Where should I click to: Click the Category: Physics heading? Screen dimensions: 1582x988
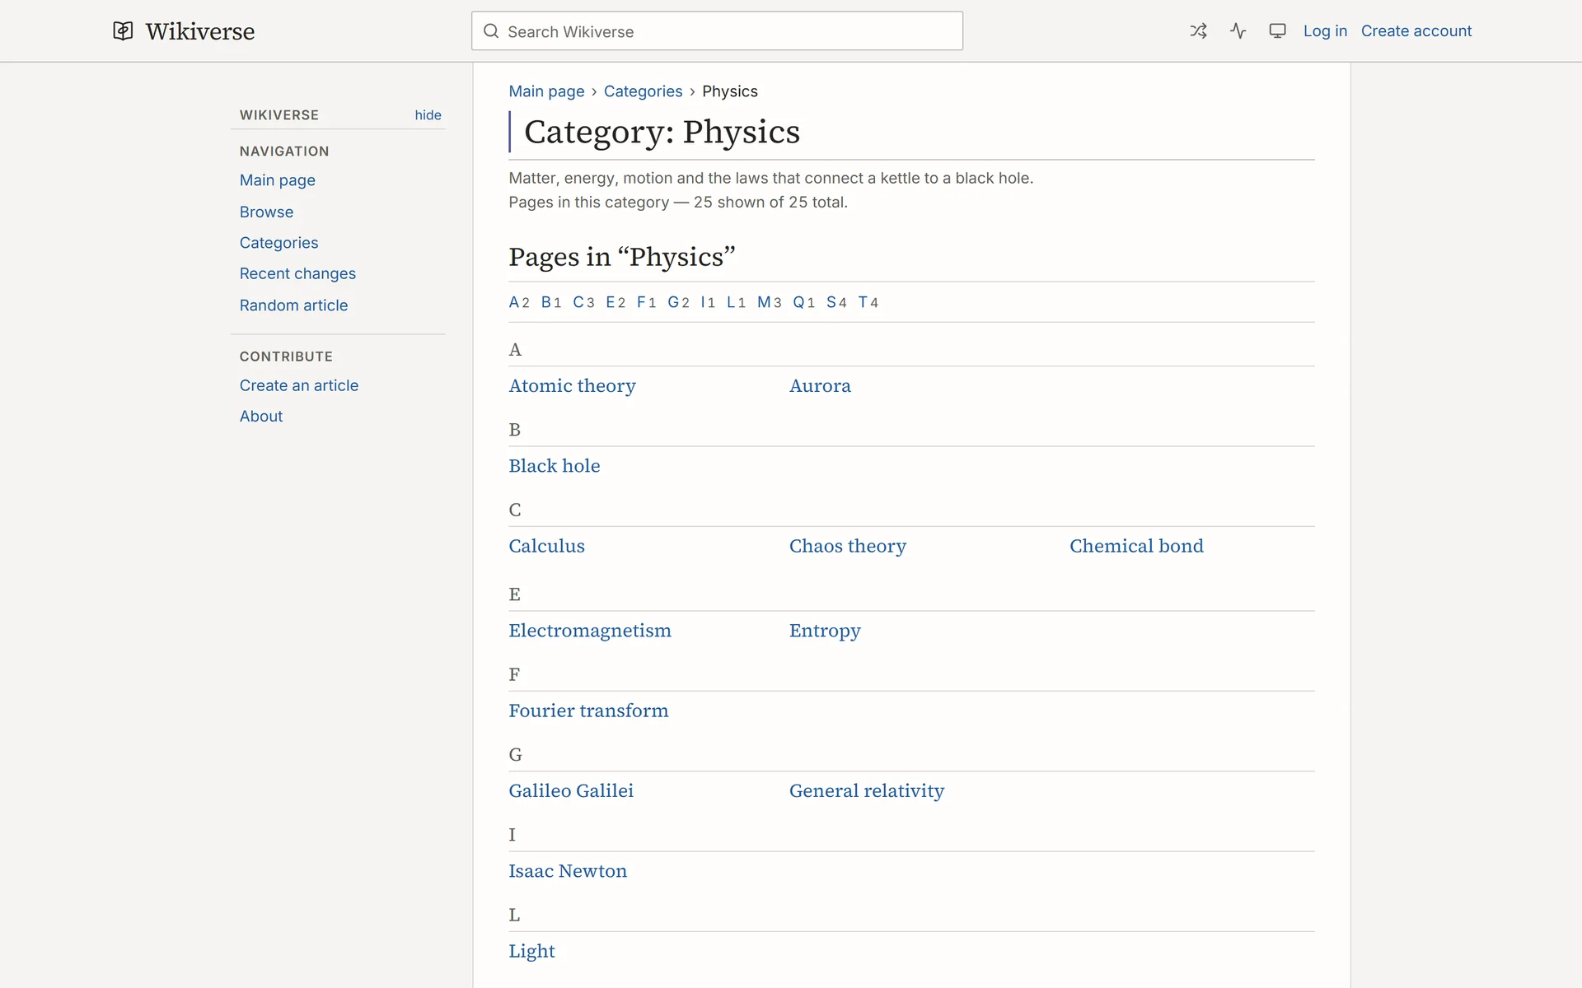pos(662,132)
